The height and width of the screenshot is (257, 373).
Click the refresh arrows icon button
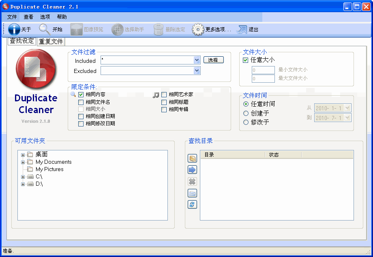pyautogui.click(x=192, y=205)
